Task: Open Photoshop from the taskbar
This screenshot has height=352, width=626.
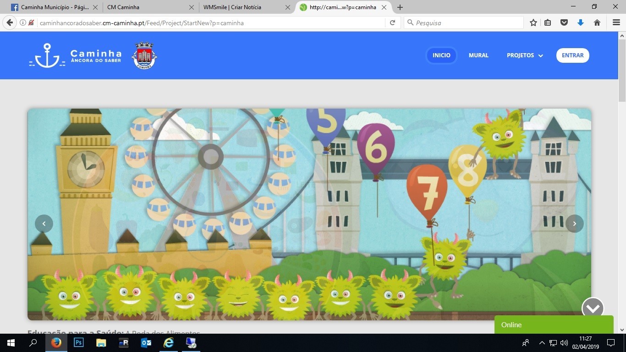Action: tap(79, 343)
